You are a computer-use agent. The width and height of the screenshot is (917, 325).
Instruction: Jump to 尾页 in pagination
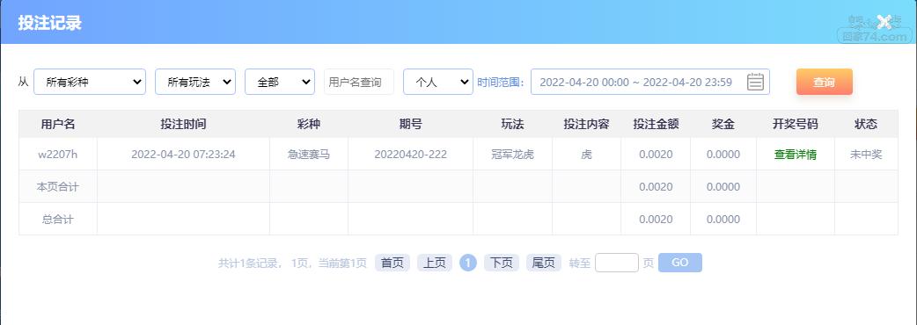(x=543, y=263)
